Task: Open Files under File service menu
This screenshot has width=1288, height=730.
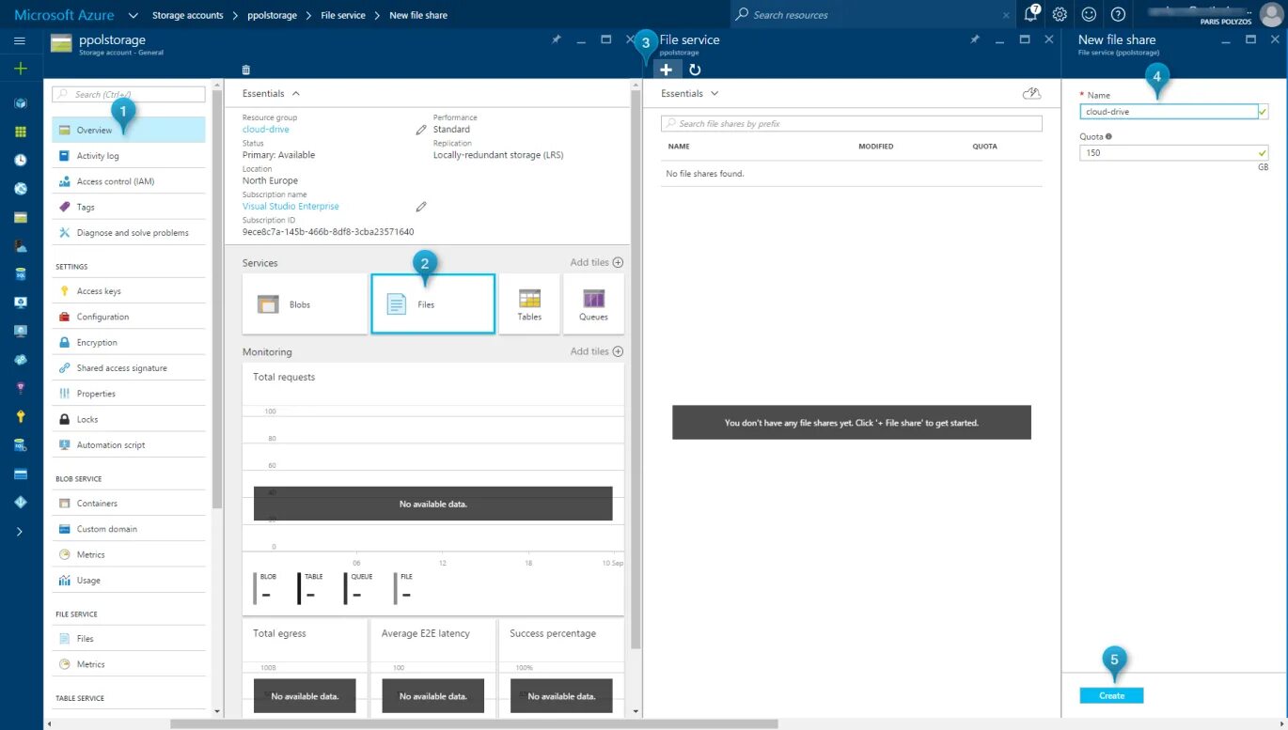Action: [x=129, y=639]
